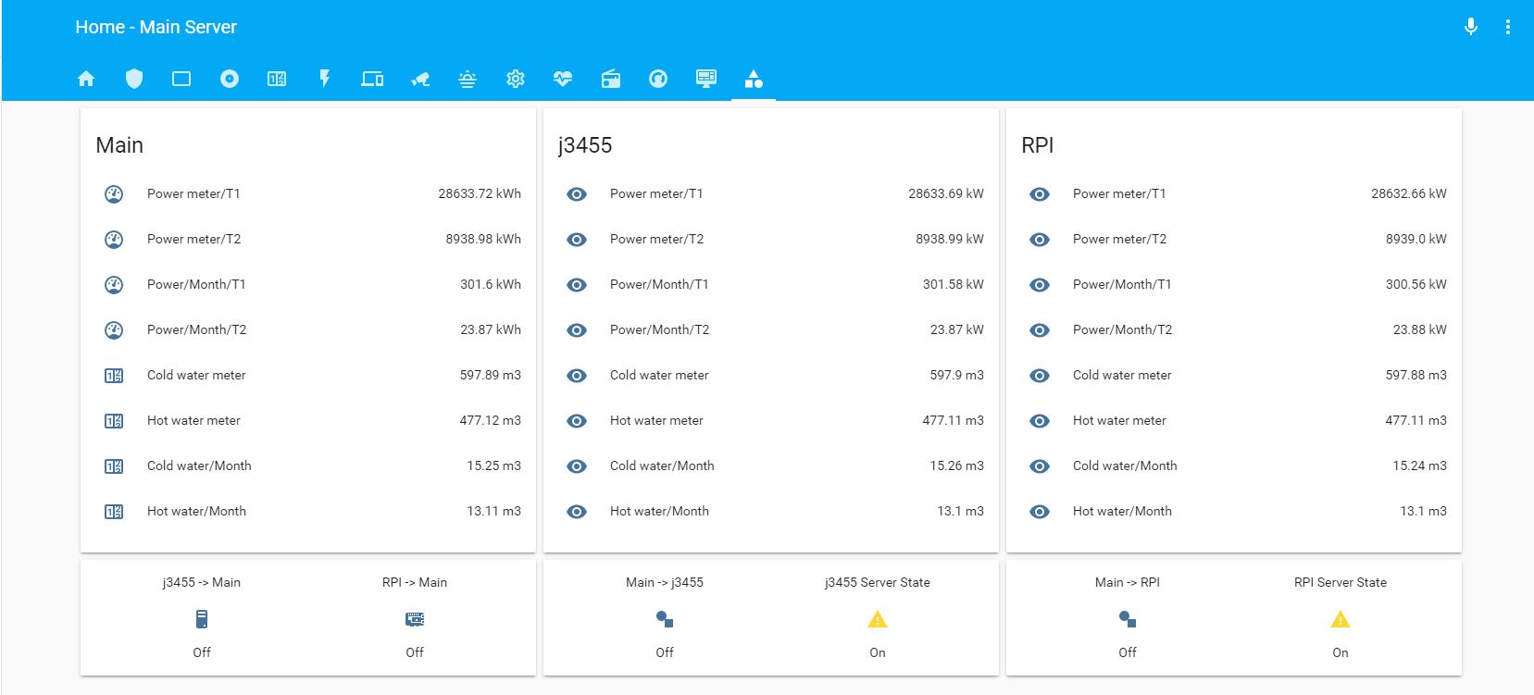Open the Home tab icon
Screen dimensions: 1534x695
[86, 79]
